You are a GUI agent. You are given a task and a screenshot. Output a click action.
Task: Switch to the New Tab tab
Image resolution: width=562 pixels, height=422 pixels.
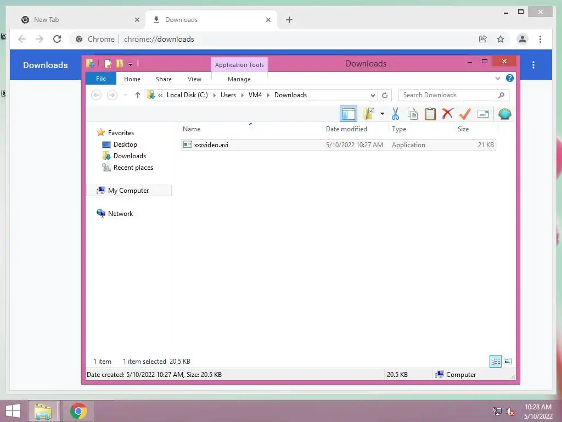[x=80, y=20]
